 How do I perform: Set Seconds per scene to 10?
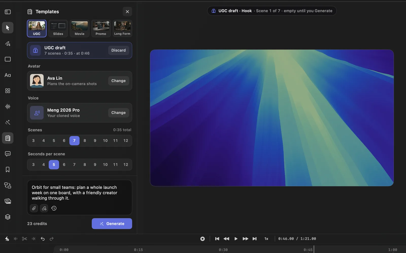[105, 165]
